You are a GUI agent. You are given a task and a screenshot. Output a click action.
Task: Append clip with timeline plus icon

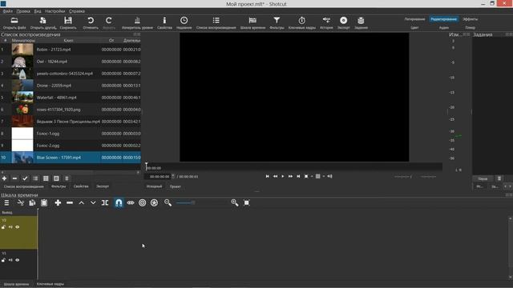(58, 202)
